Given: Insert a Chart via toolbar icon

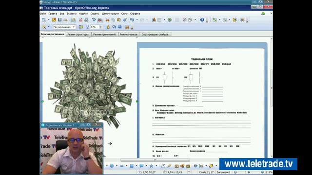Looking at the screenshot, I should (x=154, y=19).
